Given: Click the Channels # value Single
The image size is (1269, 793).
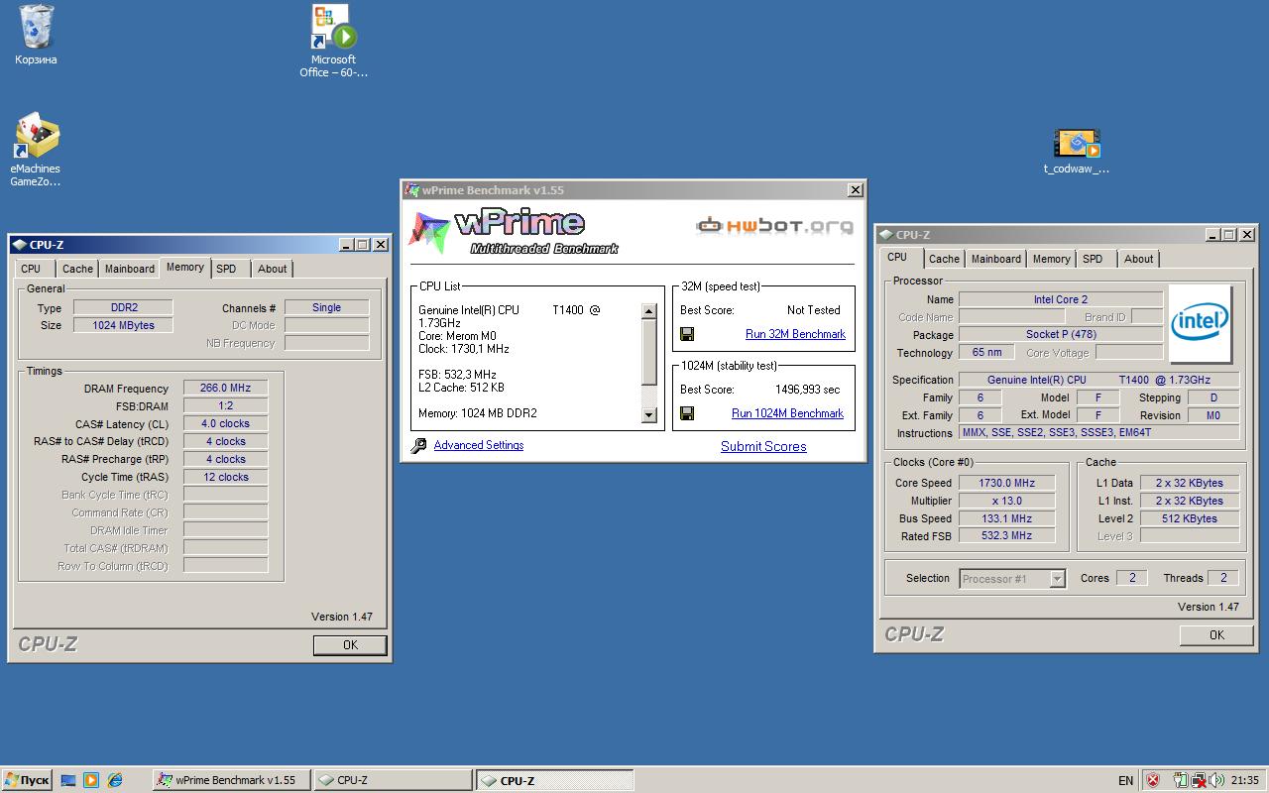Looking at the screenshot, I should [x=326, y=308].
